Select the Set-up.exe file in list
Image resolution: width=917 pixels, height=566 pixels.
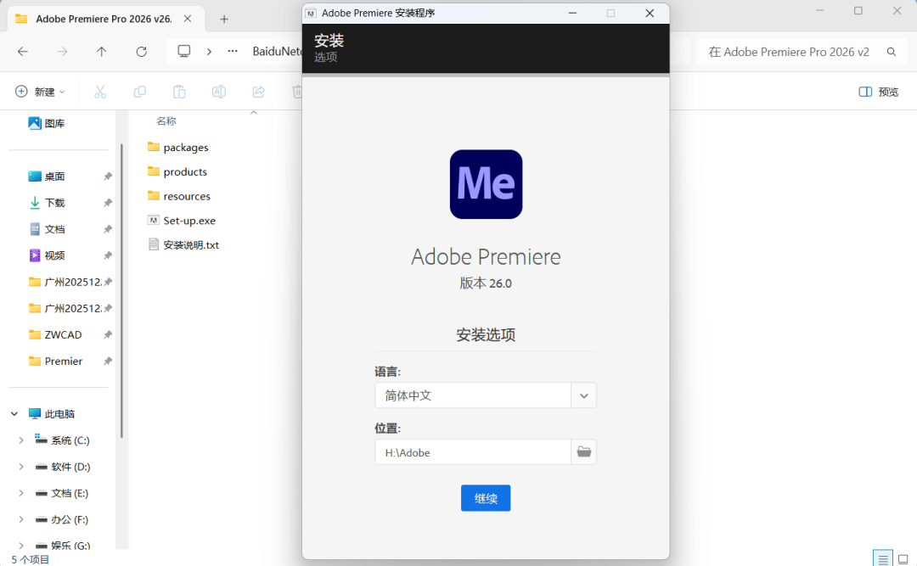tap(189, 221)
